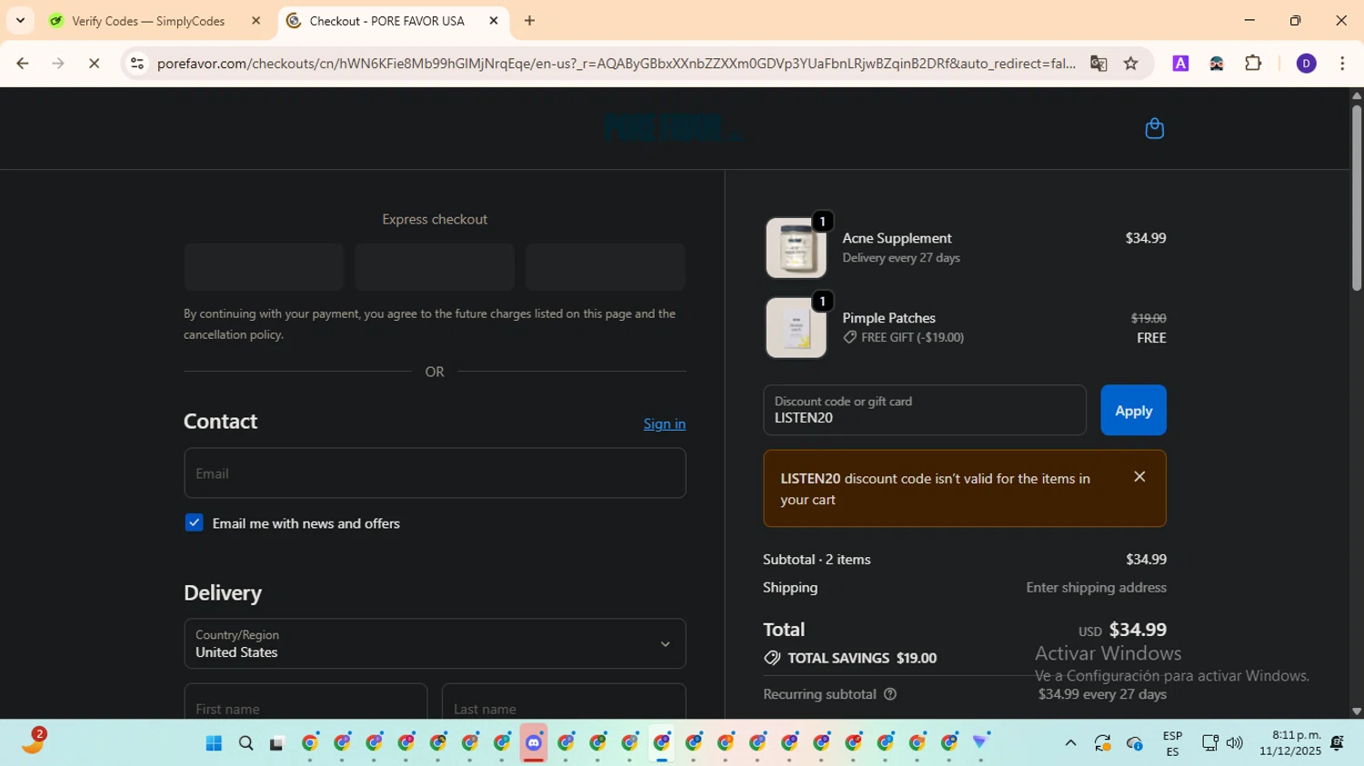Image resolution: width=1364 pixels, height=766 pixels.
Task: Open the tab search dropdown arrow
Action: 20,20
